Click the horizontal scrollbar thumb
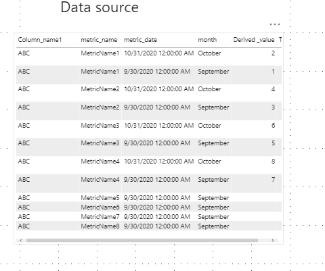The height and width of the screenshot is (271, 325). [142, 241]
